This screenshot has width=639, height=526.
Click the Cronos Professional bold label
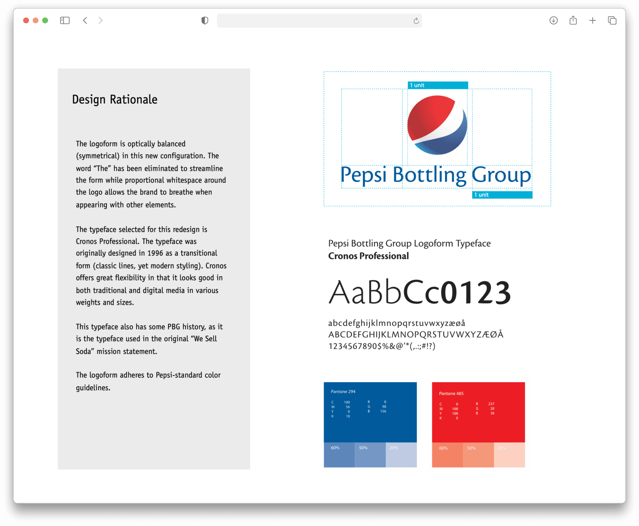coord(368,256)
